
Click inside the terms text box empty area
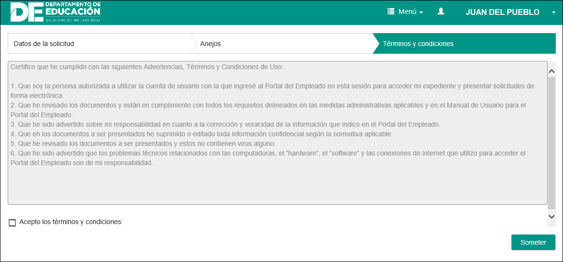(x=277, y=187)
